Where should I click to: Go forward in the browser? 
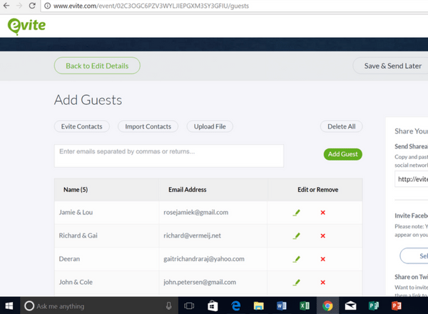[x=19, y=6]
